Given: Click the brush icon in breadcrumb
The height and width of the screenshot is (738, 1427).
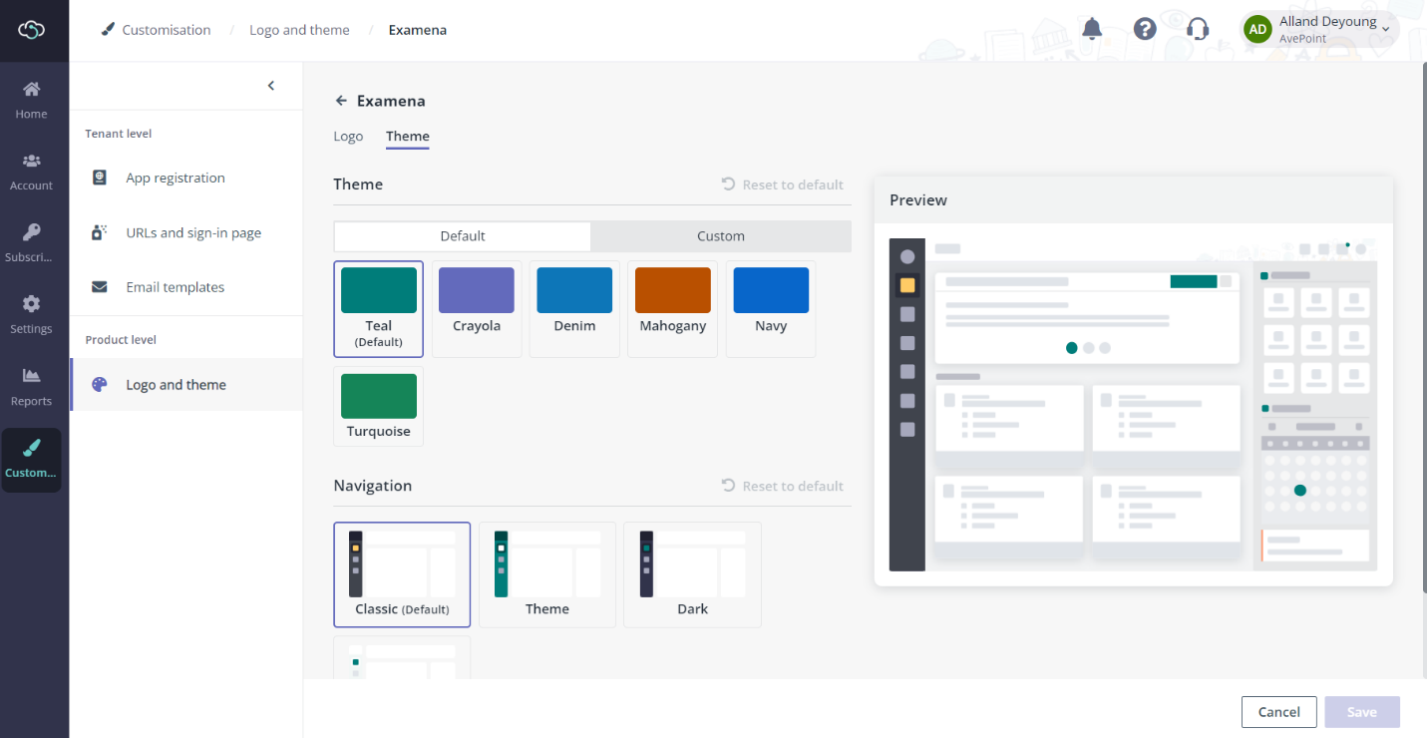Looking at the screenshot, I should (x=108, y=30).
